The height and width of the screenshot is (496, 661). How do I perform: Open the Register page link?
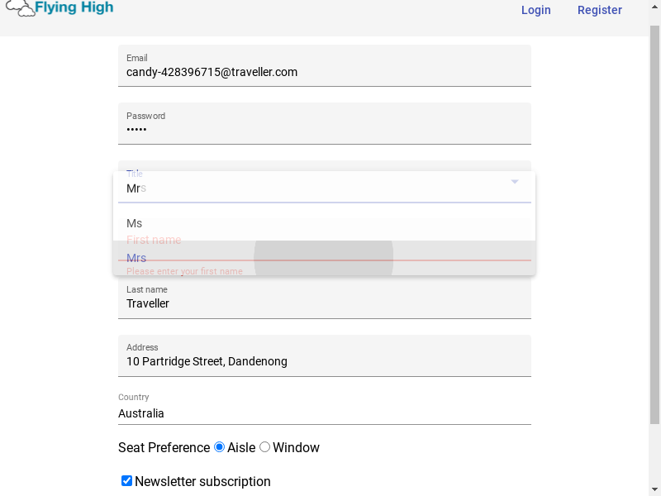pyautogui.click(x=600, y=10)
